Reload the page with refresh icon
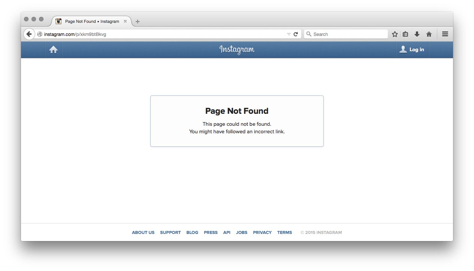The height and width of the screenshot is (271, 474). [295, 34]
